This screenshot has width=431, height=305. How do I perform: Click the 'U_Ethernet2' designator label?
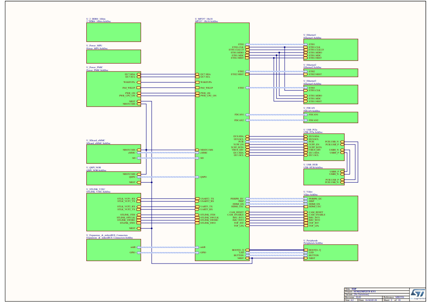point(310,65)
